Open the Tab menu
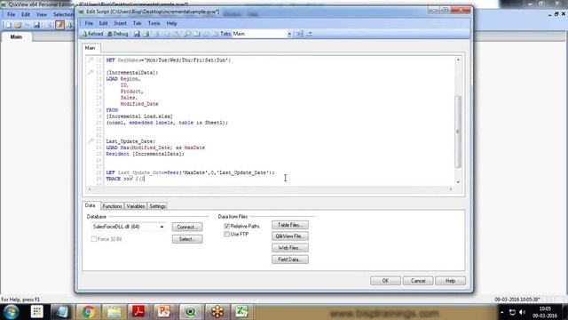Viewport: 568px width, 320px height. click(x=137, y=23)
